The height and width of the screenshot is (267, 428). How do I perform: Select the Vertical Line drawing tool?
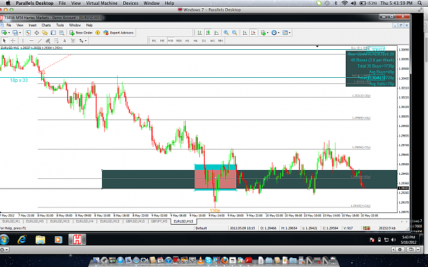(23, 41)
